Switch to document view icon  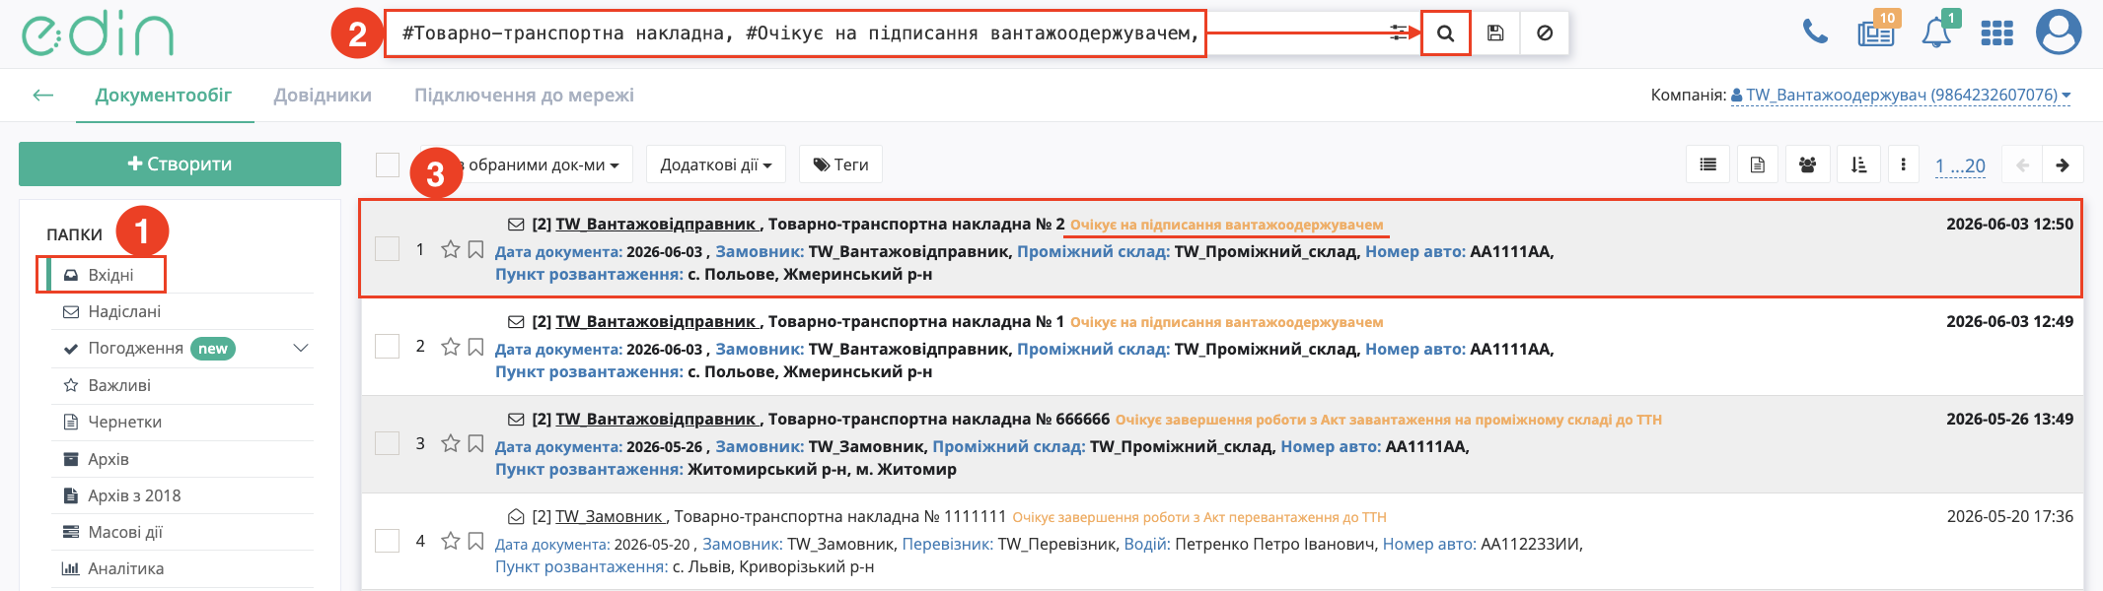pyautogui.click(x=1758, y=164)
